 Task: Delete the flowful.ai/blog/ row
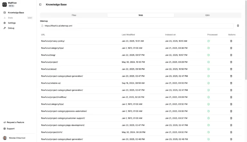[231, 55]
